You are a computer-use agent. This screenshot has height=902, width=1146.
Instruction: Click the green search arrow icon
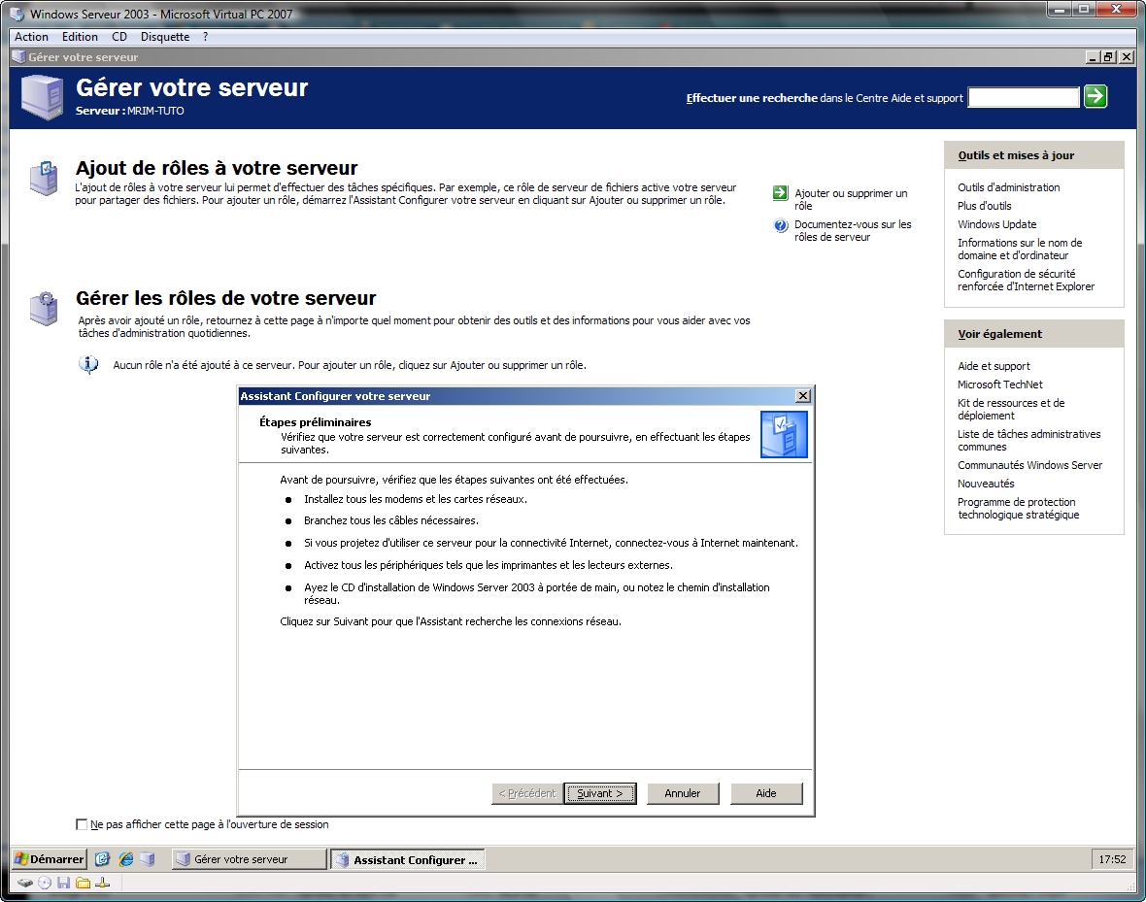(1095, 96)
